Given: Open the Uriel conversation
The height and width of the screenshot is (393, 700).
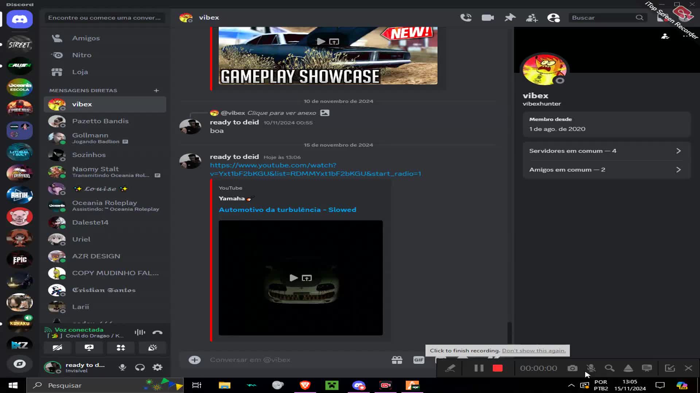Looking at the screenshot, I should click(x=105, y=239).
